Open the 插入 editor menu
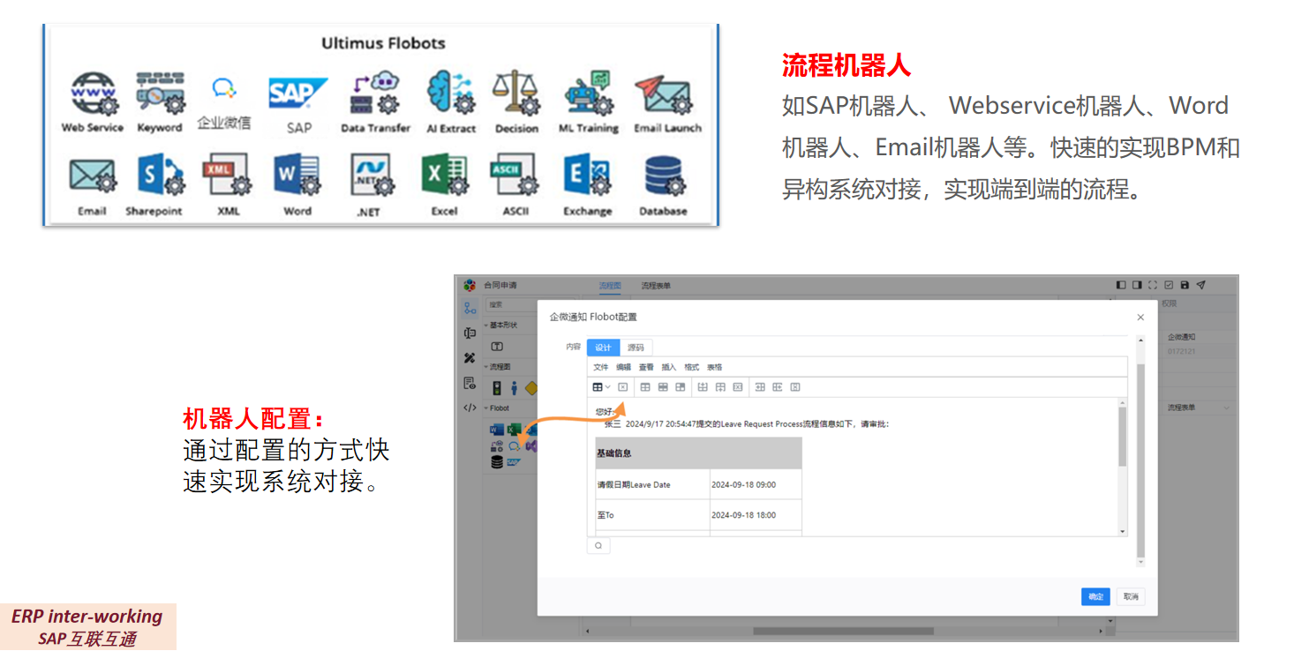 (x=669, y=367)
